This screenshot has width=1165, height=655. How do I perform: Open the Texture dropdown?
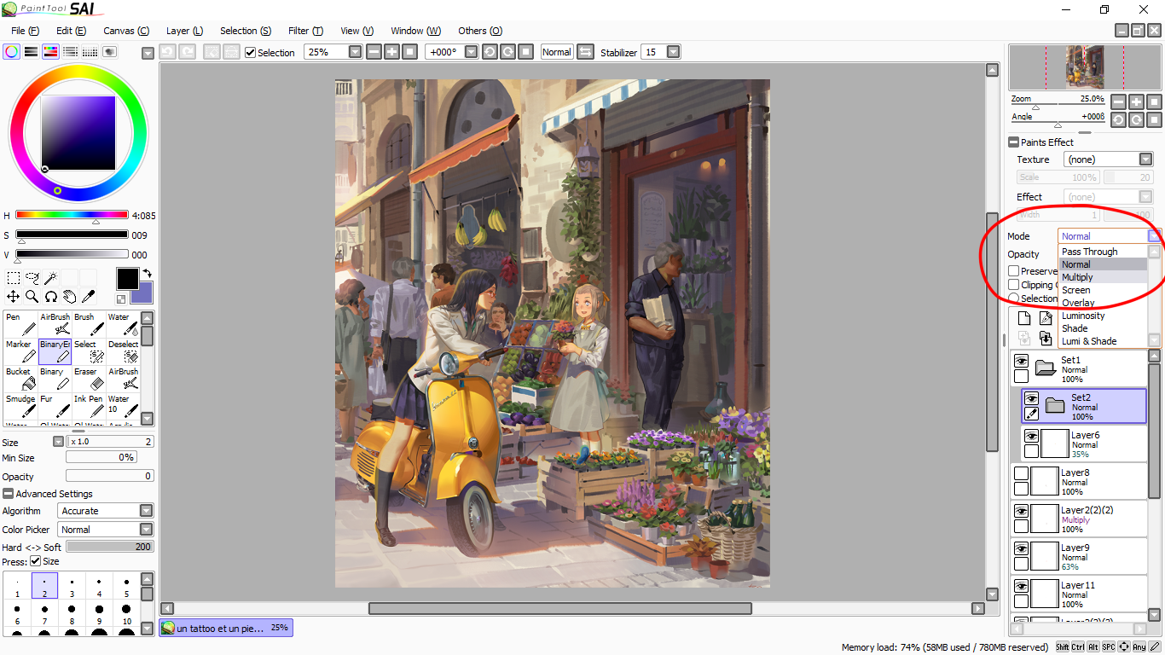[1145, 159]
